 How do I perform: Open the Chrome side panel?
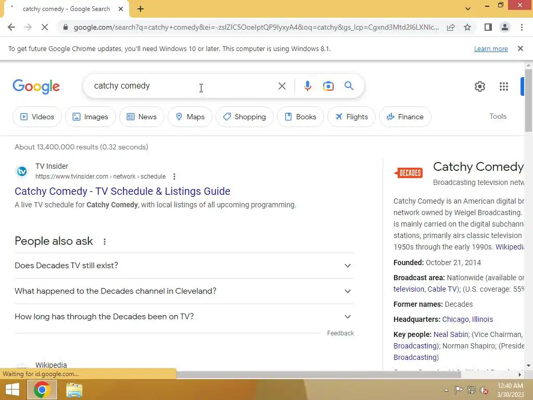coord(488,27)
